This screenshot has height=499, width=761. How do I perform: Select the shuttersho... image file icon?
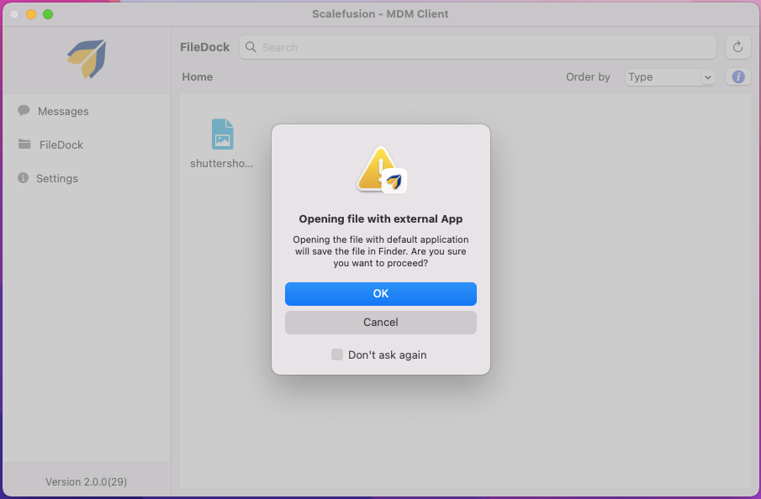(x=222, y=134)
